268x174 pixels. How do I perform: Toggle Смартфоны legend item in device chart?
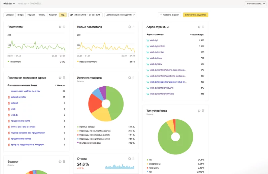(154, 164)
